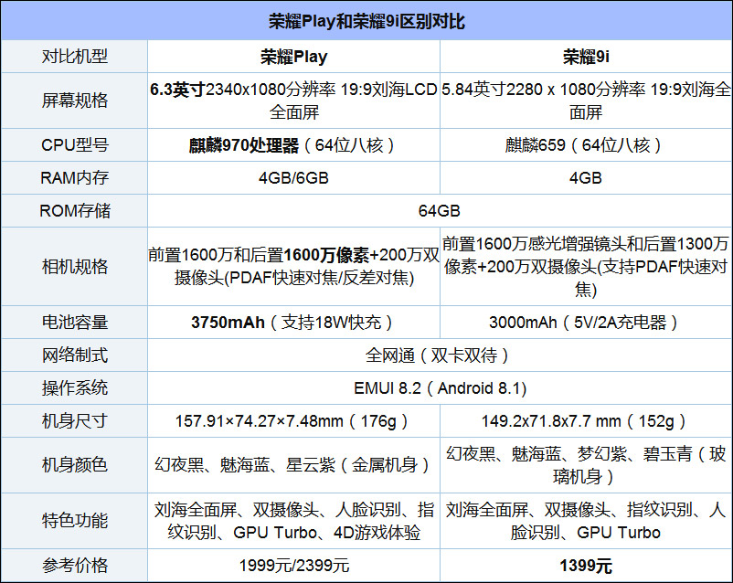This screenshot has height=583, width=733.
Task: Click the 荣耀9i column header
Action: coord(586,56)
